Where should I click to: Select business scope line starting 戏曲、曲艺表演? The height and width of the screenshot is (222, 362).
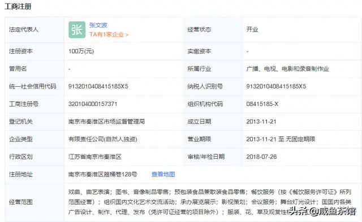click(210, 192)
